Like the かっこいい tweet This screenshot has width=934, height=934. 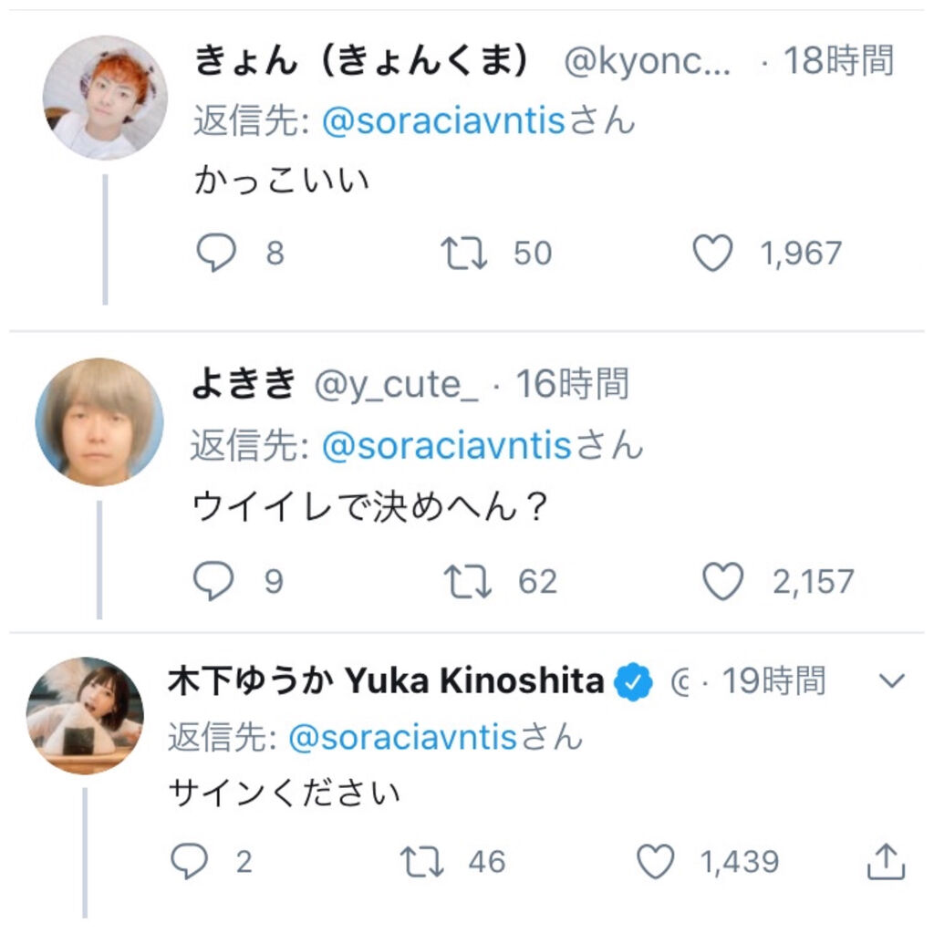click(x=712, y=253)
